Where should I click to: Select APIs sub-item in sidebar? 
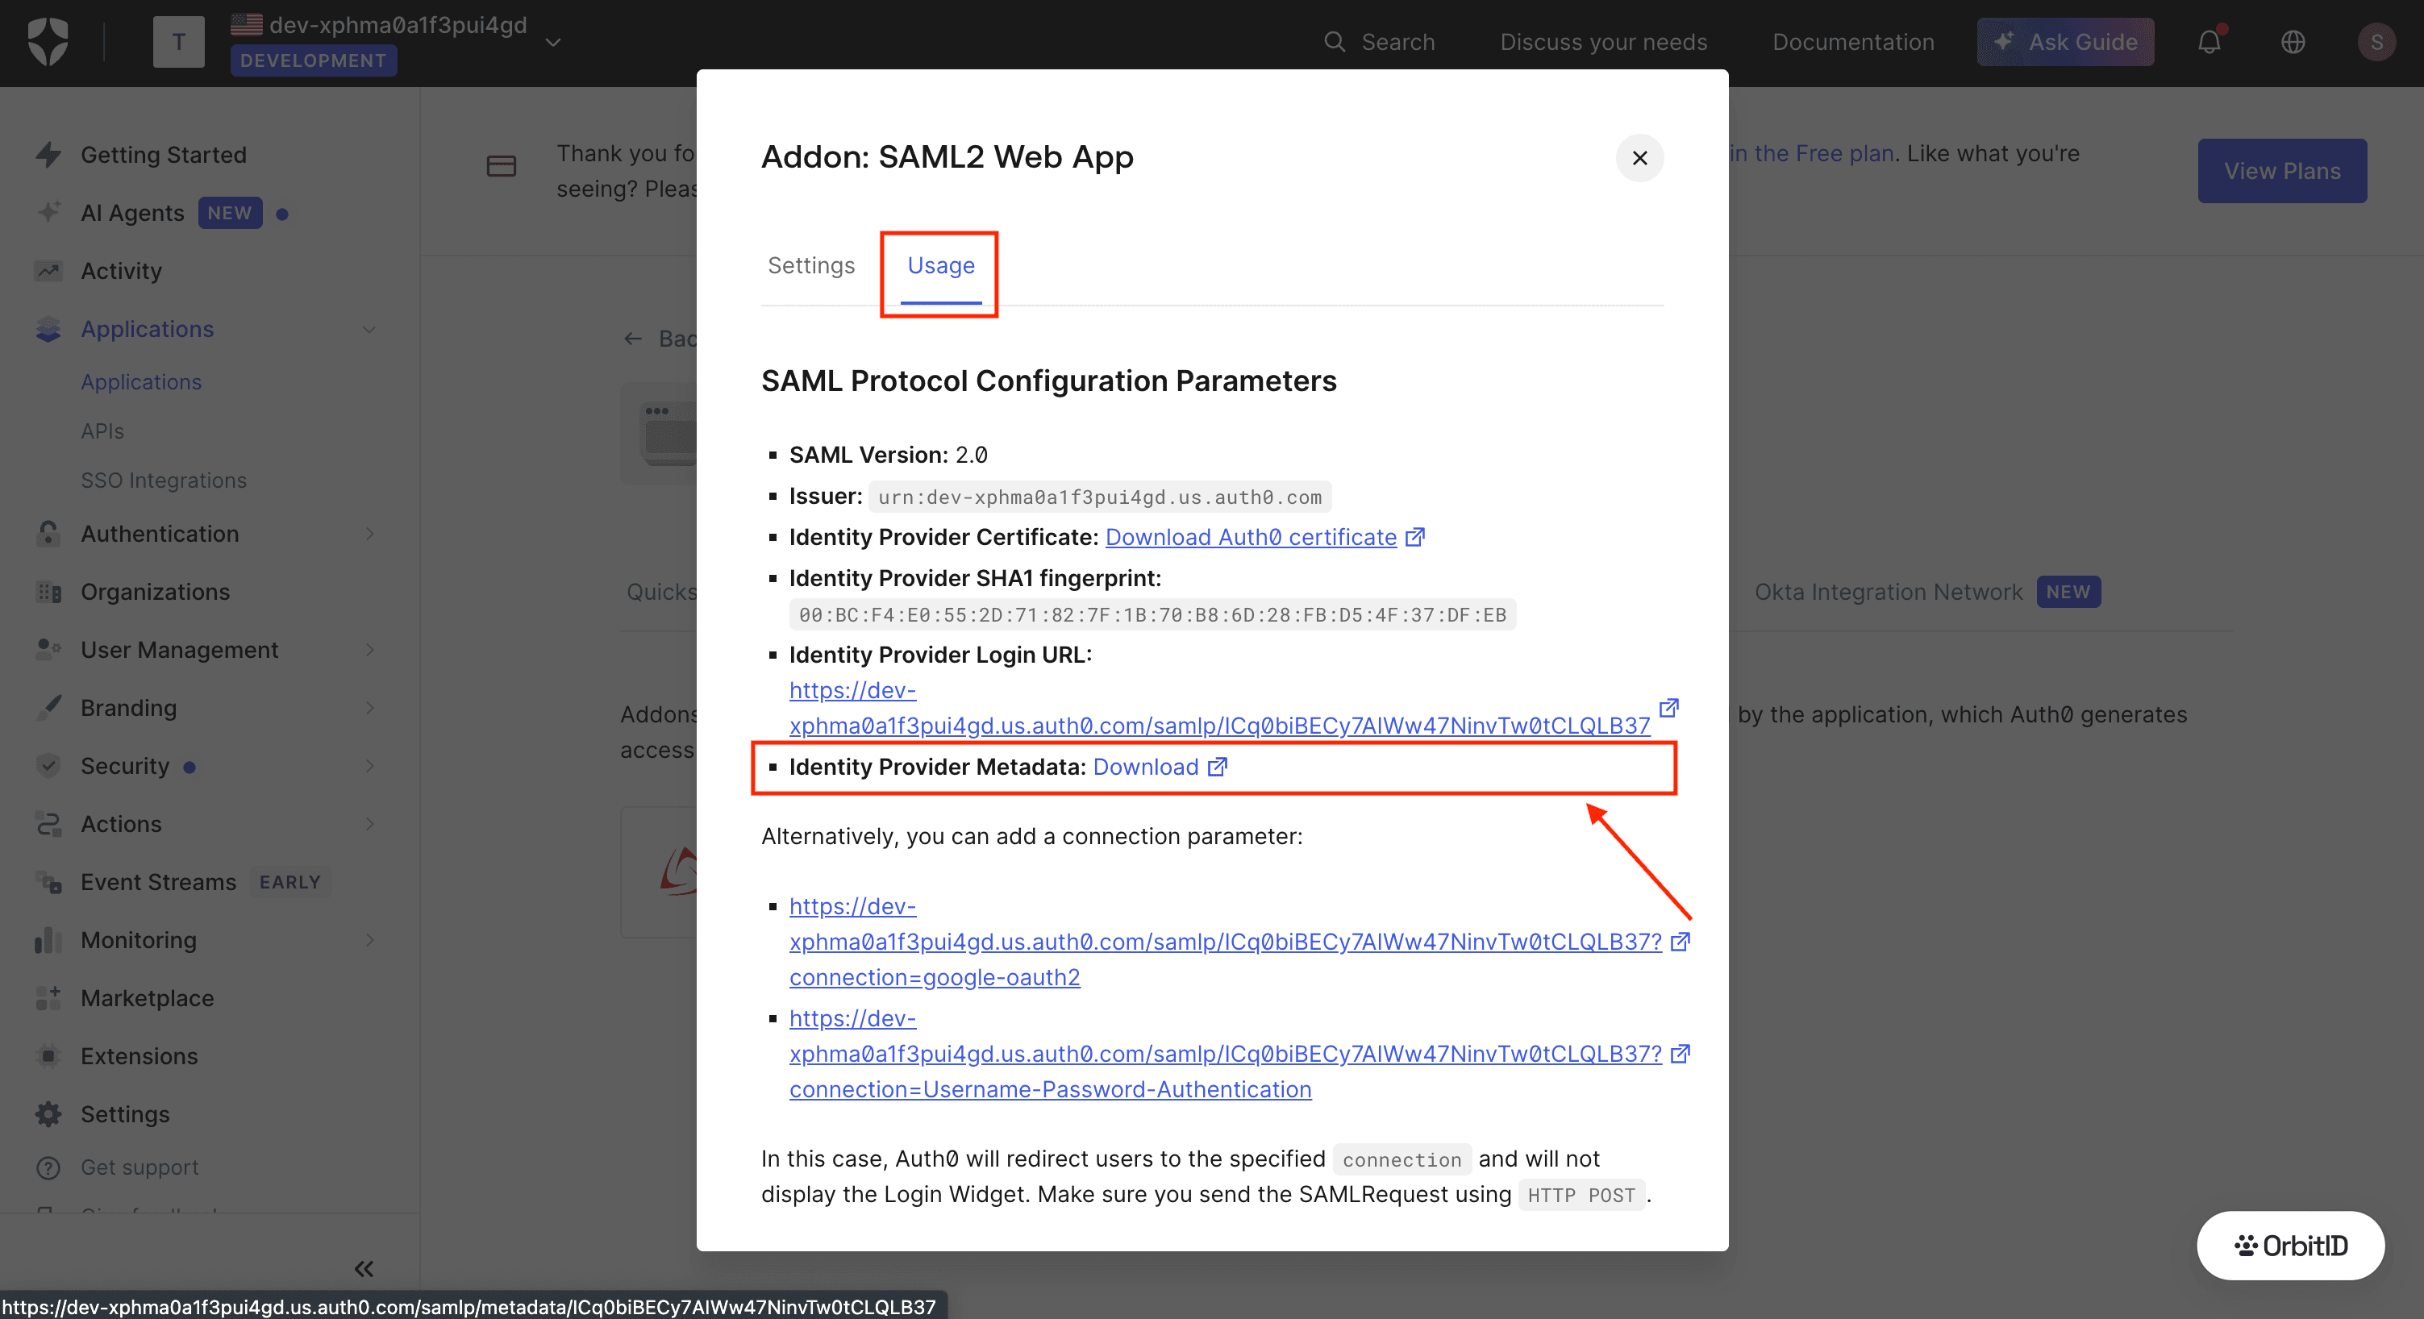pyautogui.click(x=102, y=431)
